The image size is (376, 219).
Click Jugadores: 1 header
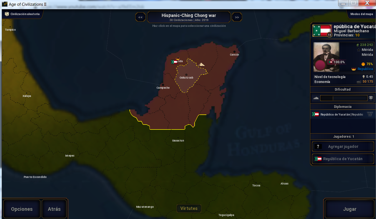[344, 137]
